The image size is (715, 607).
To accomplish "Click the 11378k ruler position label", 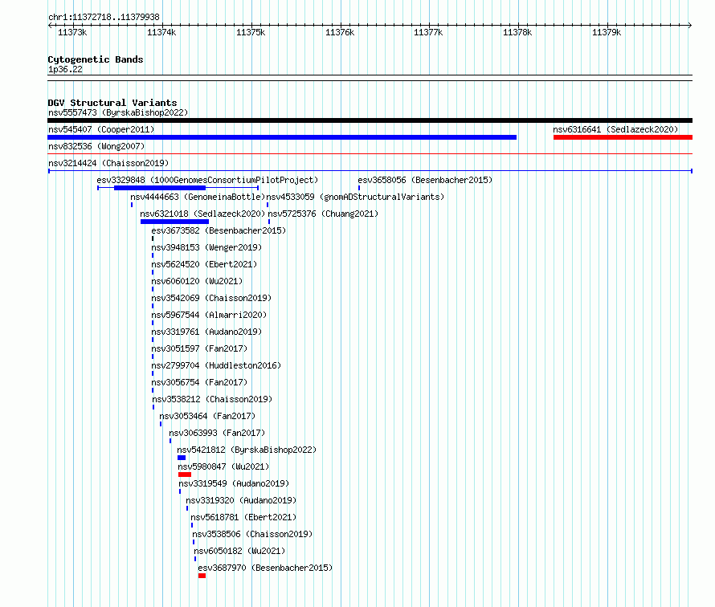I will [517, 32].
